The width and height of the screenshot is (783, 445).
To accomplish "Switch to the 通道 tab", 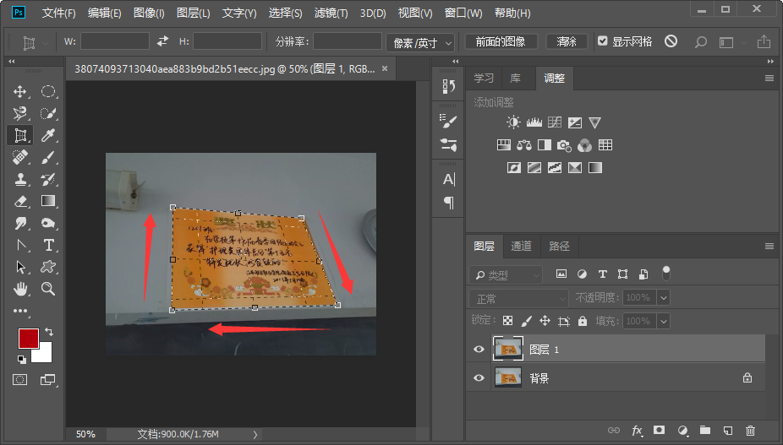I will tap(521, 246).
